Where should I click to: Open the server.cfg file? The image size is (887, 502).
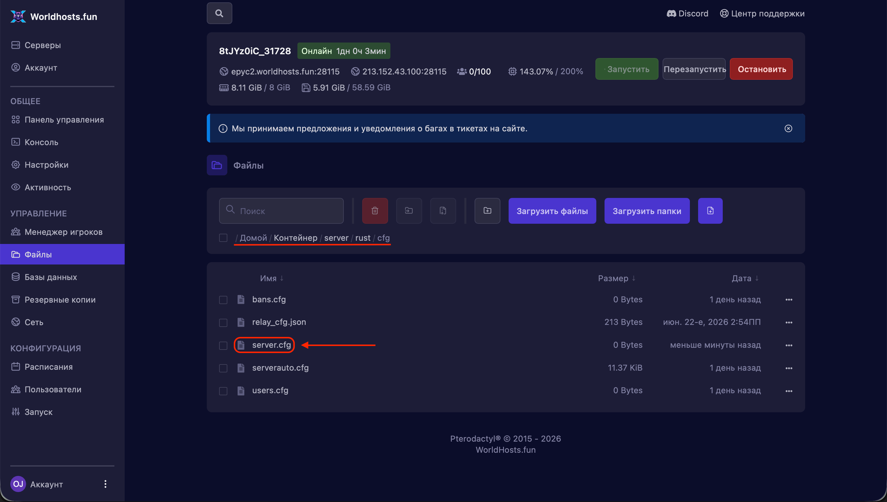[271, 345]
